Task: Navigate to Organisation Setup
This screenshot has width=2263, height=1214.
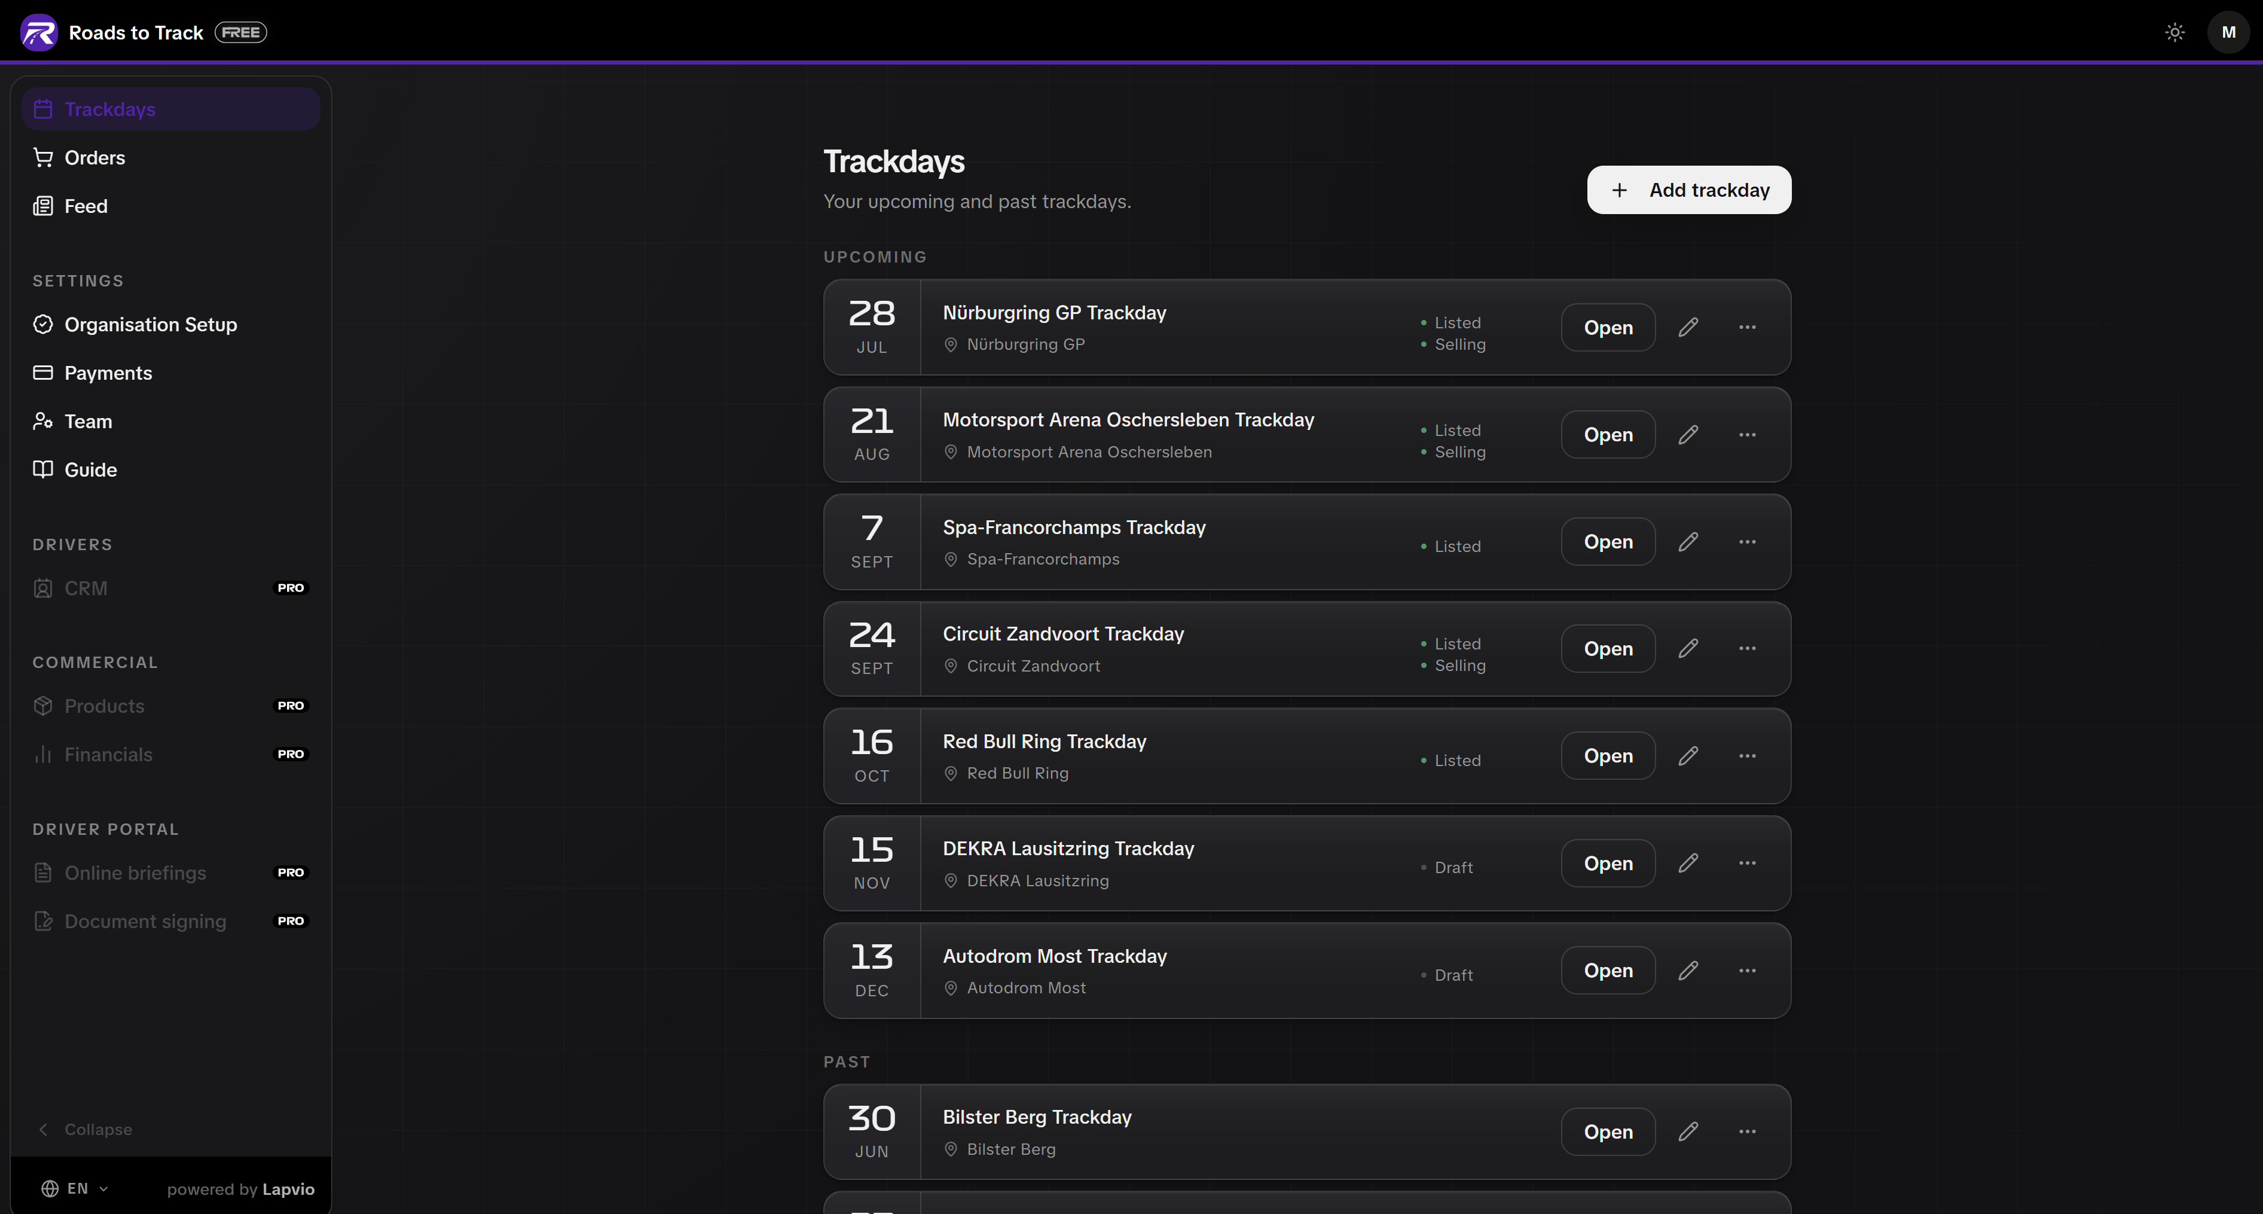Action: 172,324
